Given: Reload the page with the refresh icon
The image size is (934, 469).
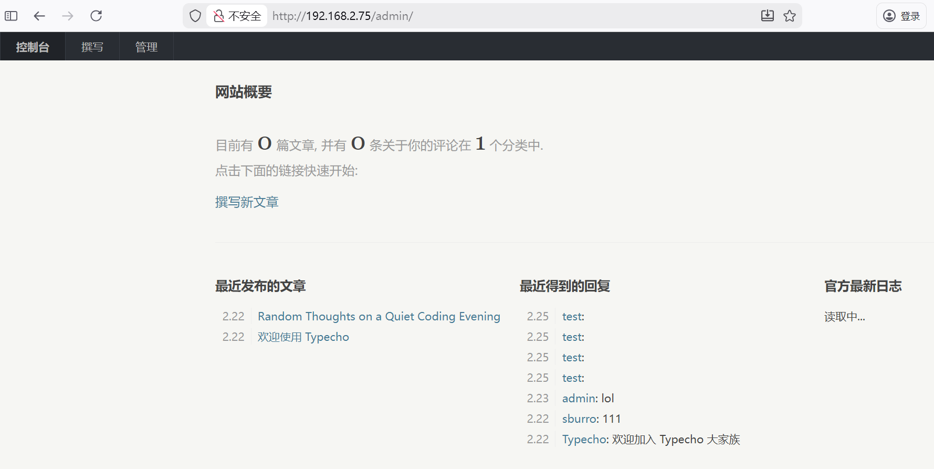Looking at the screenshot, I should pos(96,16).
